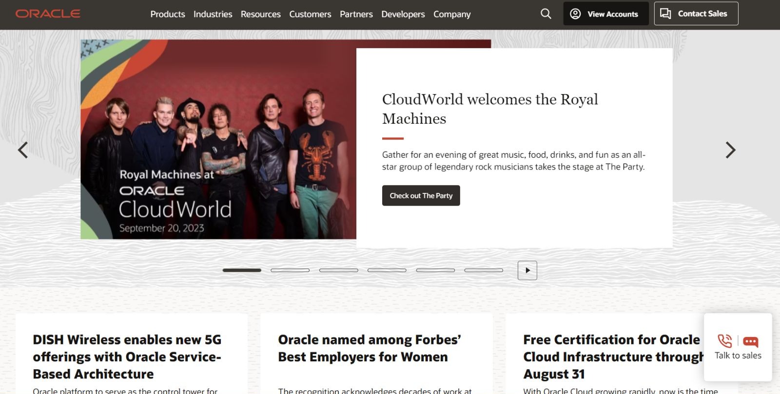Click the chat bubble icon in widget

751,342
